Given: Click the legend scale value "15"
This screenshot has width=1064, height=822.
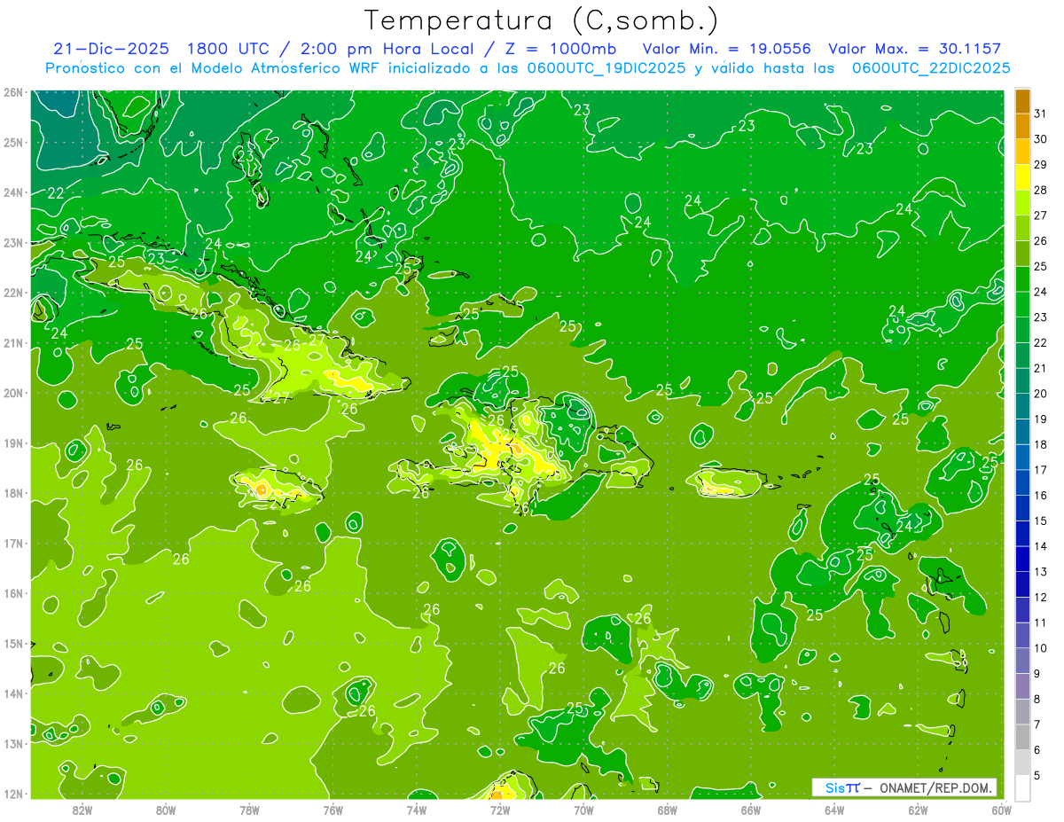Looking at the screenshot, I should pos(1041,521).
